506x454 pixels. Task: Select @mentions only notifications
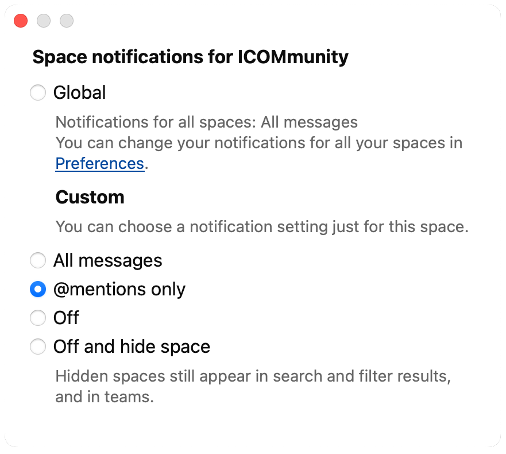pos(37,289)
